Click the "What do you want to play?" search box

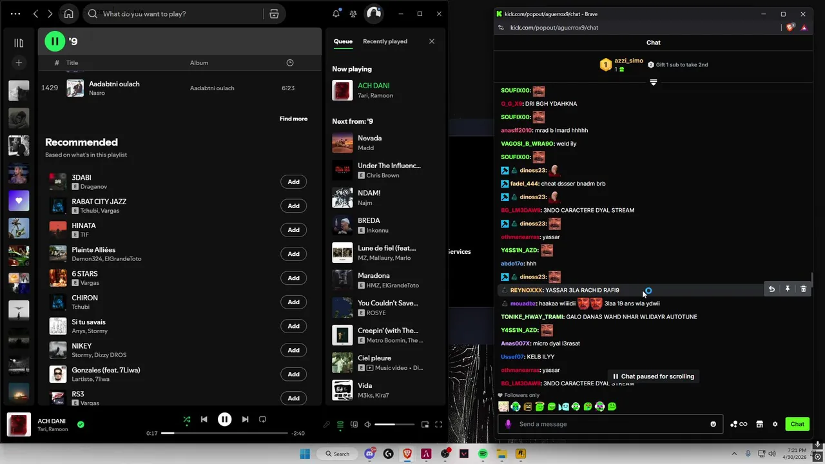183,14
